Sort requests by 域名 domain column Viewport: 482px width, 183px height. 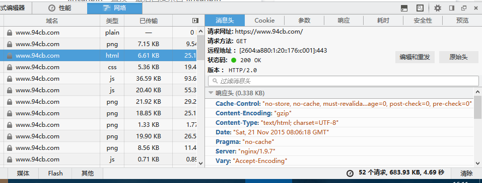52,21
